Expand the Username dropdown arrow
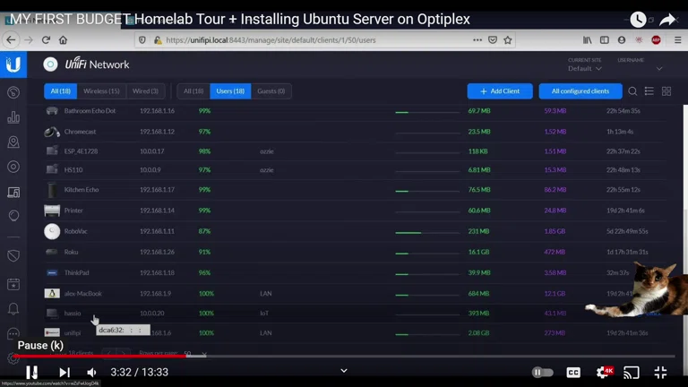The height and width of the screenshot is (387, 688). click(x=659, y=68)
